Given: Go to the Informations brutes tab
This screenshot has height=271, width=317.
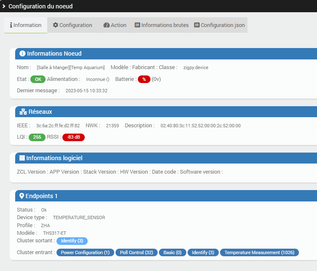Looking at the screenshot, I should tap(161, 25).
